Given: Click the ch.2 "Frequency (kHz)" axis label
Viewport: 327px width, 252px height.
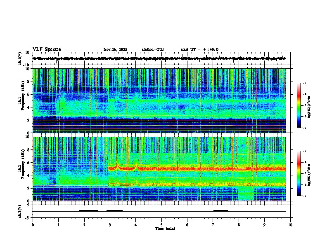Looking at the screenshot, I should click(x=23, y=164).
